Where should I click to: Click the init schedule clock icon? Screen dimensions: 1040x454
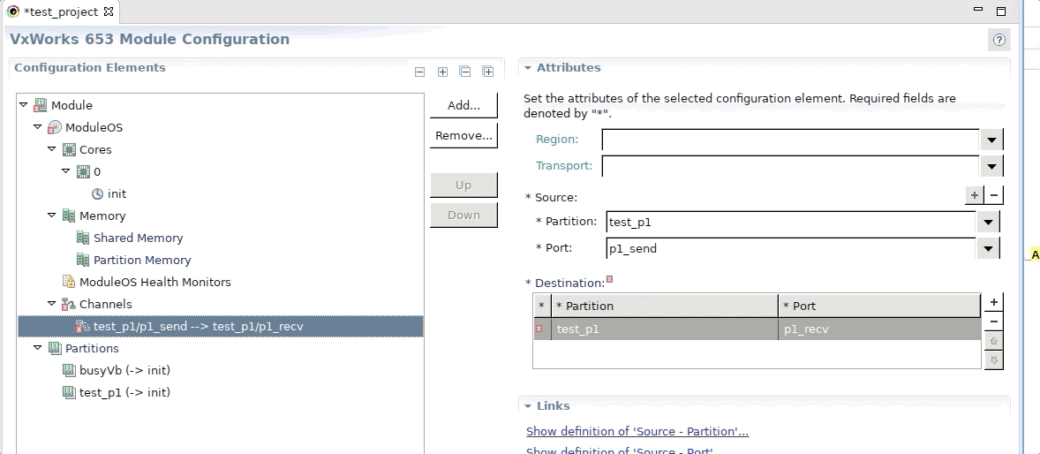(x=97, y=193)
